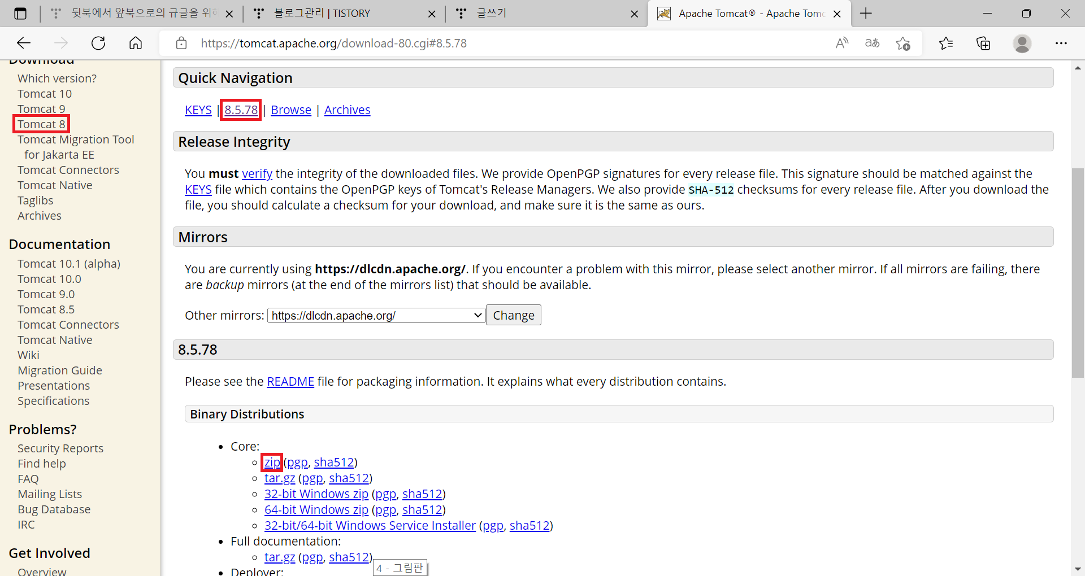Open the KEYS link in Quick Navigation

198,110
